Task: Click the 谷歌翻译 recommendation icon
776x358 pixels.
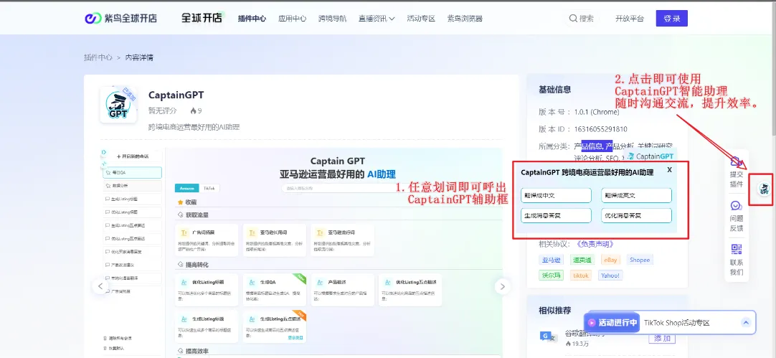Action: click(549, 336)
